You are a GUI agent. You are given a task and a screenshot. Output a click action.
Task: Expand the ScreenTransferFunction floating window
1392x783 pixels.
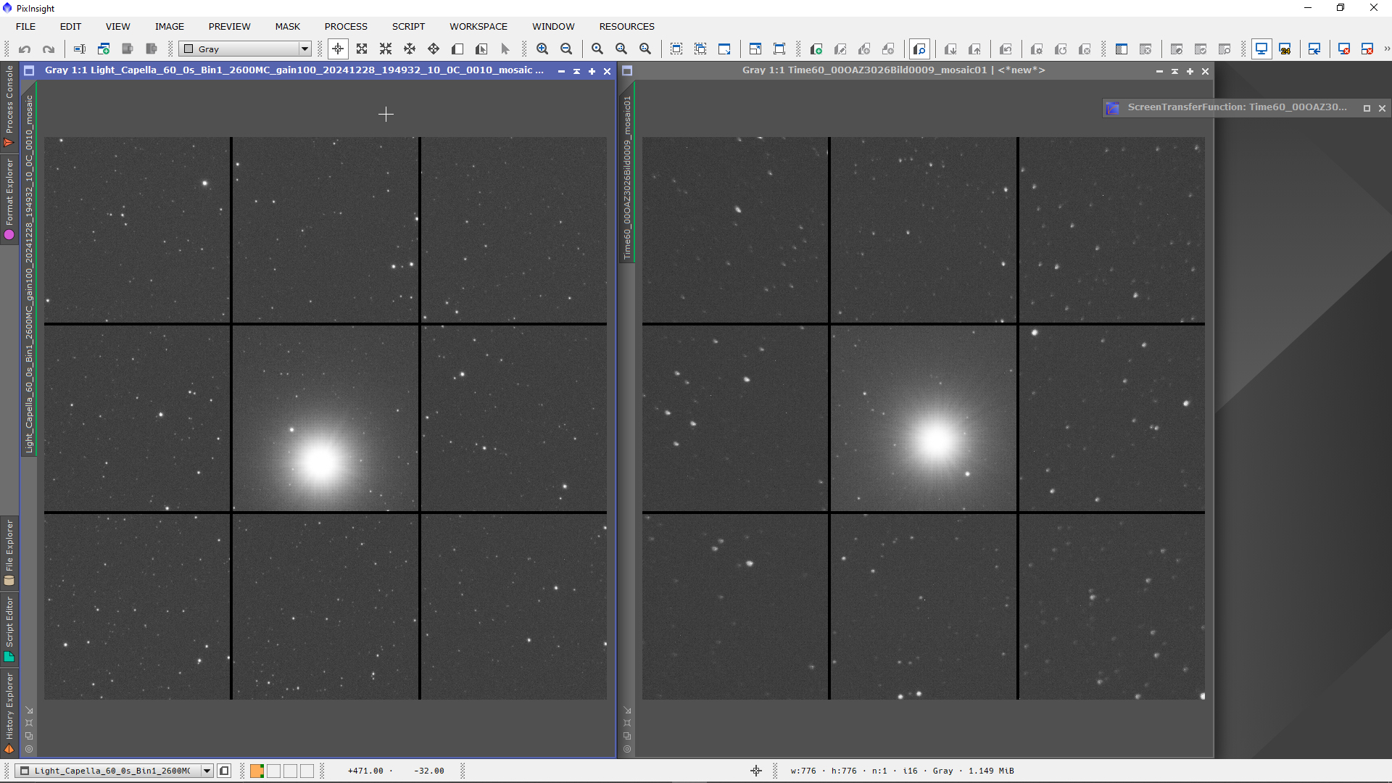click(x=1367, y=108)
